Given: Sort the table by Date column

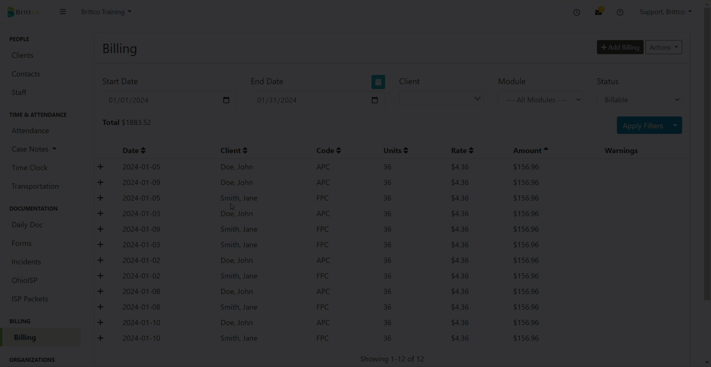Looking at the screenshot, I should [134, 151].
